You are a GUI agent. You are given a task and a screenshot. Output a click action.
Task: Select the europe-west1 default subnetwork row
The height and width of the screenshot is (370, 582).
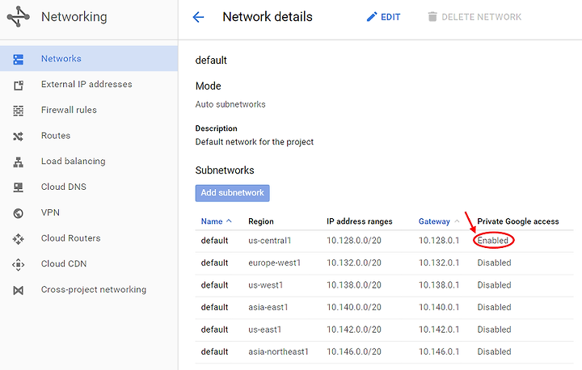click(x=384, y=263)
